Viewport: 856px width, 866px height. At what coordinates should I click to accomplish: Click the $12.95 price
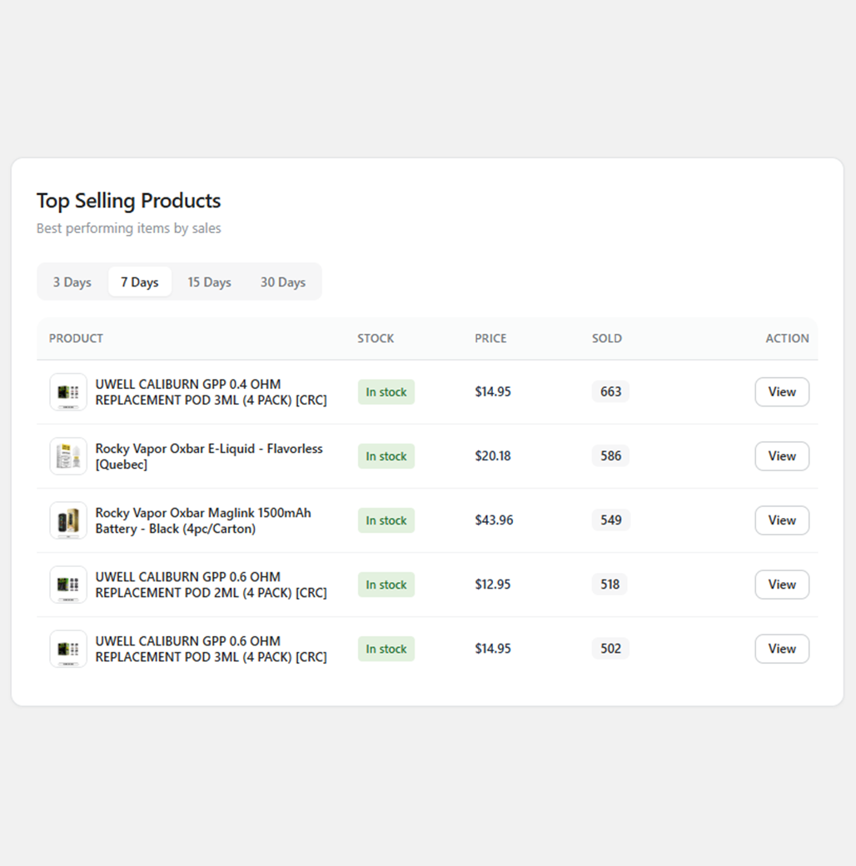(493, 585)
